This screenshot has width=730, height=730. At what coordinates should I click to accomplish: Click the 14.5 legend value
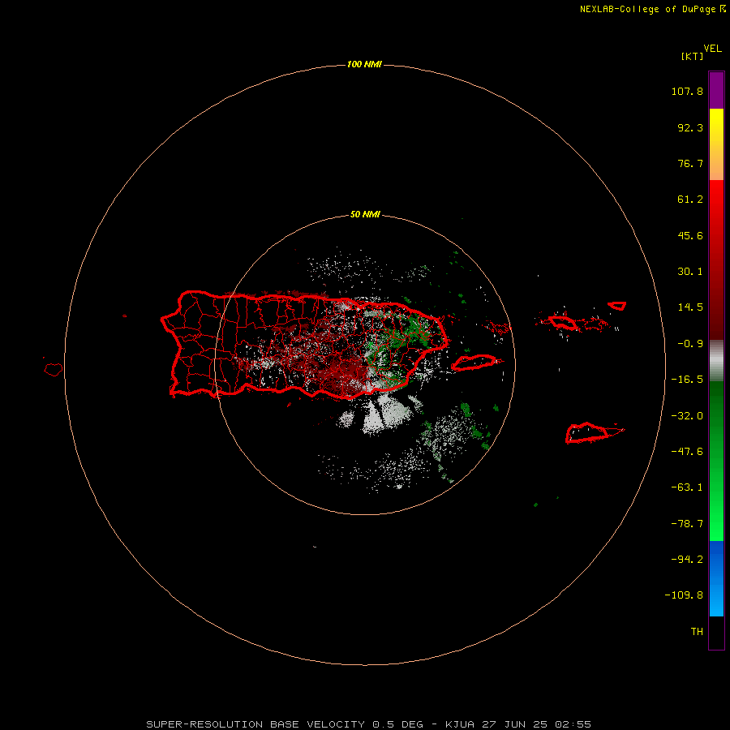coord(690,307)
